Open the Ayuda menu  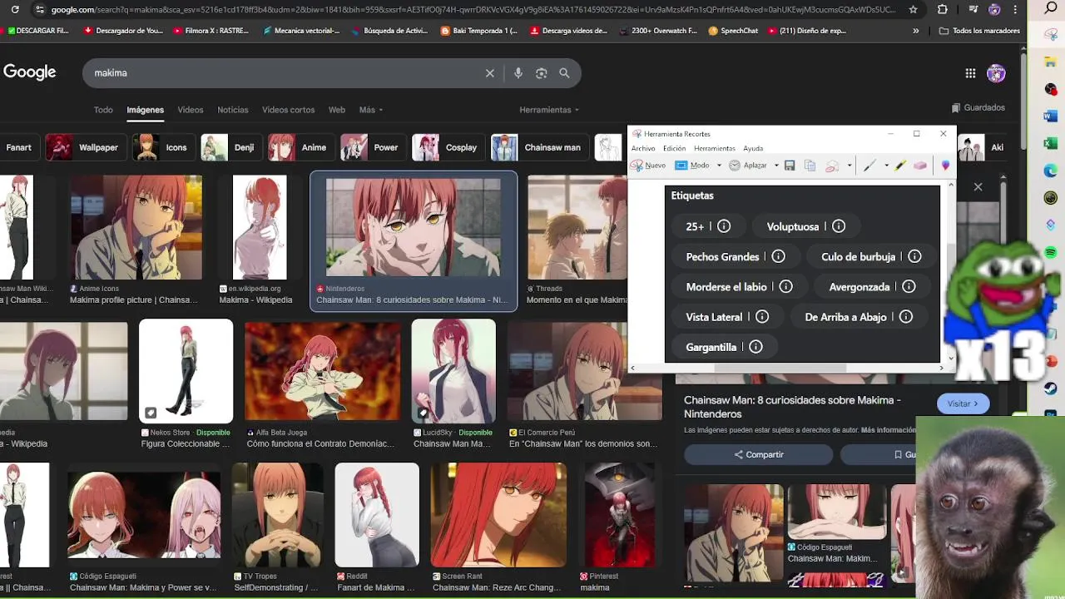click(753, 149)
